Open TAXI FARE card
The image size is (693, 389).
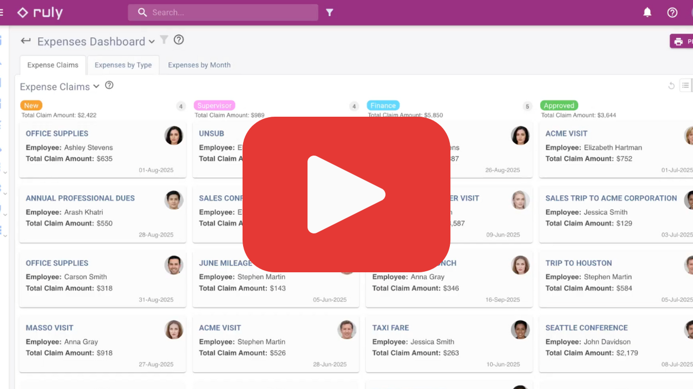(449, 344)
